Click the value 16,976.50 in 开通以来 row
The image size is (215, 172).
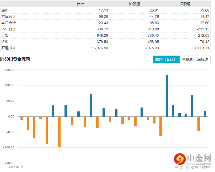(100, 48)
